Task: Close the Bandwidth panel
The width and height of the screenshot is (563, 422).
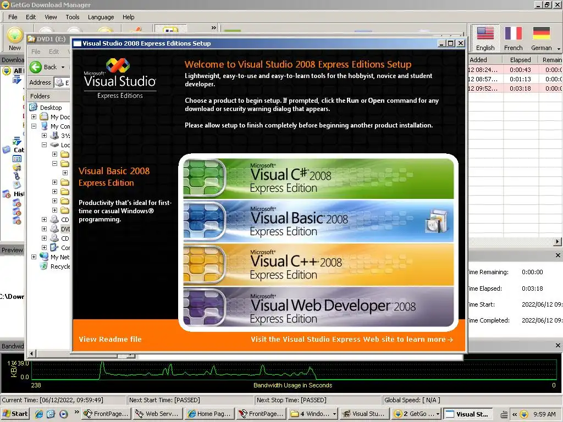Action: (558, 345)
